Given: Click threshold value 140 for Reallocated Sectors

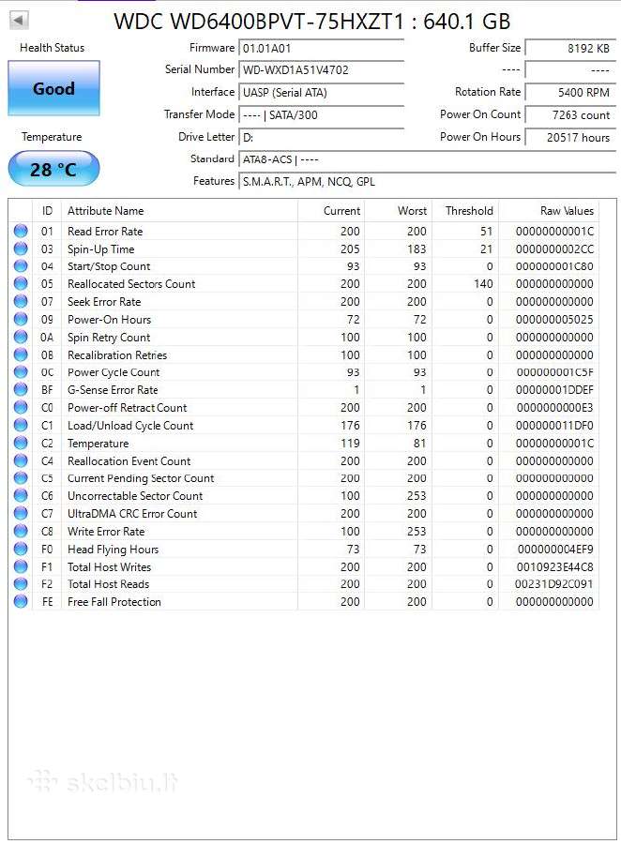Looking at the screenshot, I should tap(483, 283).
